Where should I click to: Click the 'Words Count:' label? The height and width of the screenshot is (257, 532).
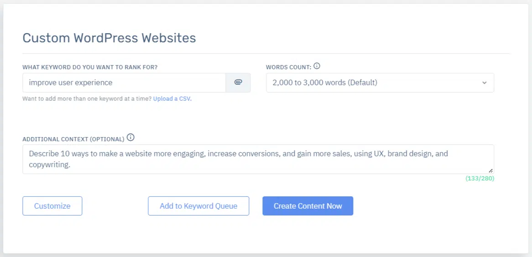pyautogui.click(x=289, y=67)
